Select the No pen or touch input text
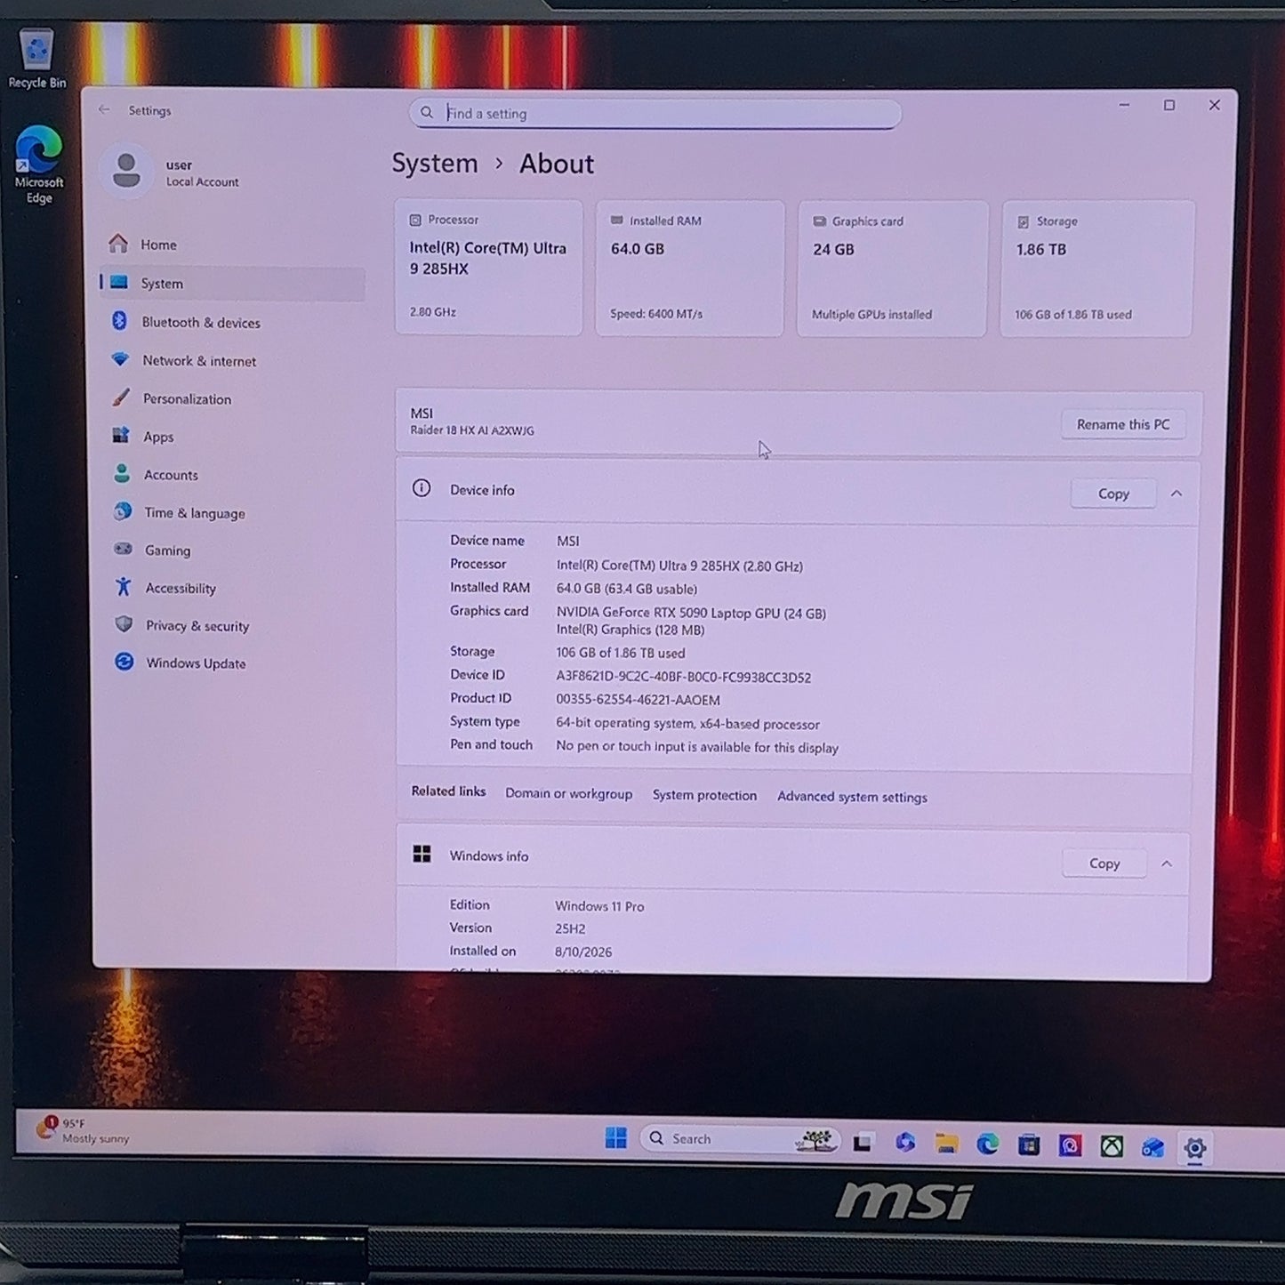1285x1285 pixels. click(x=697, y=747)
